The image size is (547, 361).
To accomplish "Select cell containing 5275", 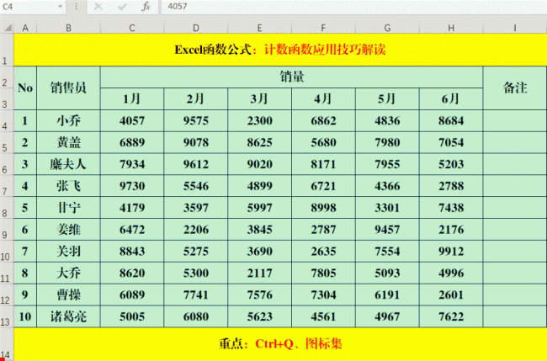I will tap(196, 252).
